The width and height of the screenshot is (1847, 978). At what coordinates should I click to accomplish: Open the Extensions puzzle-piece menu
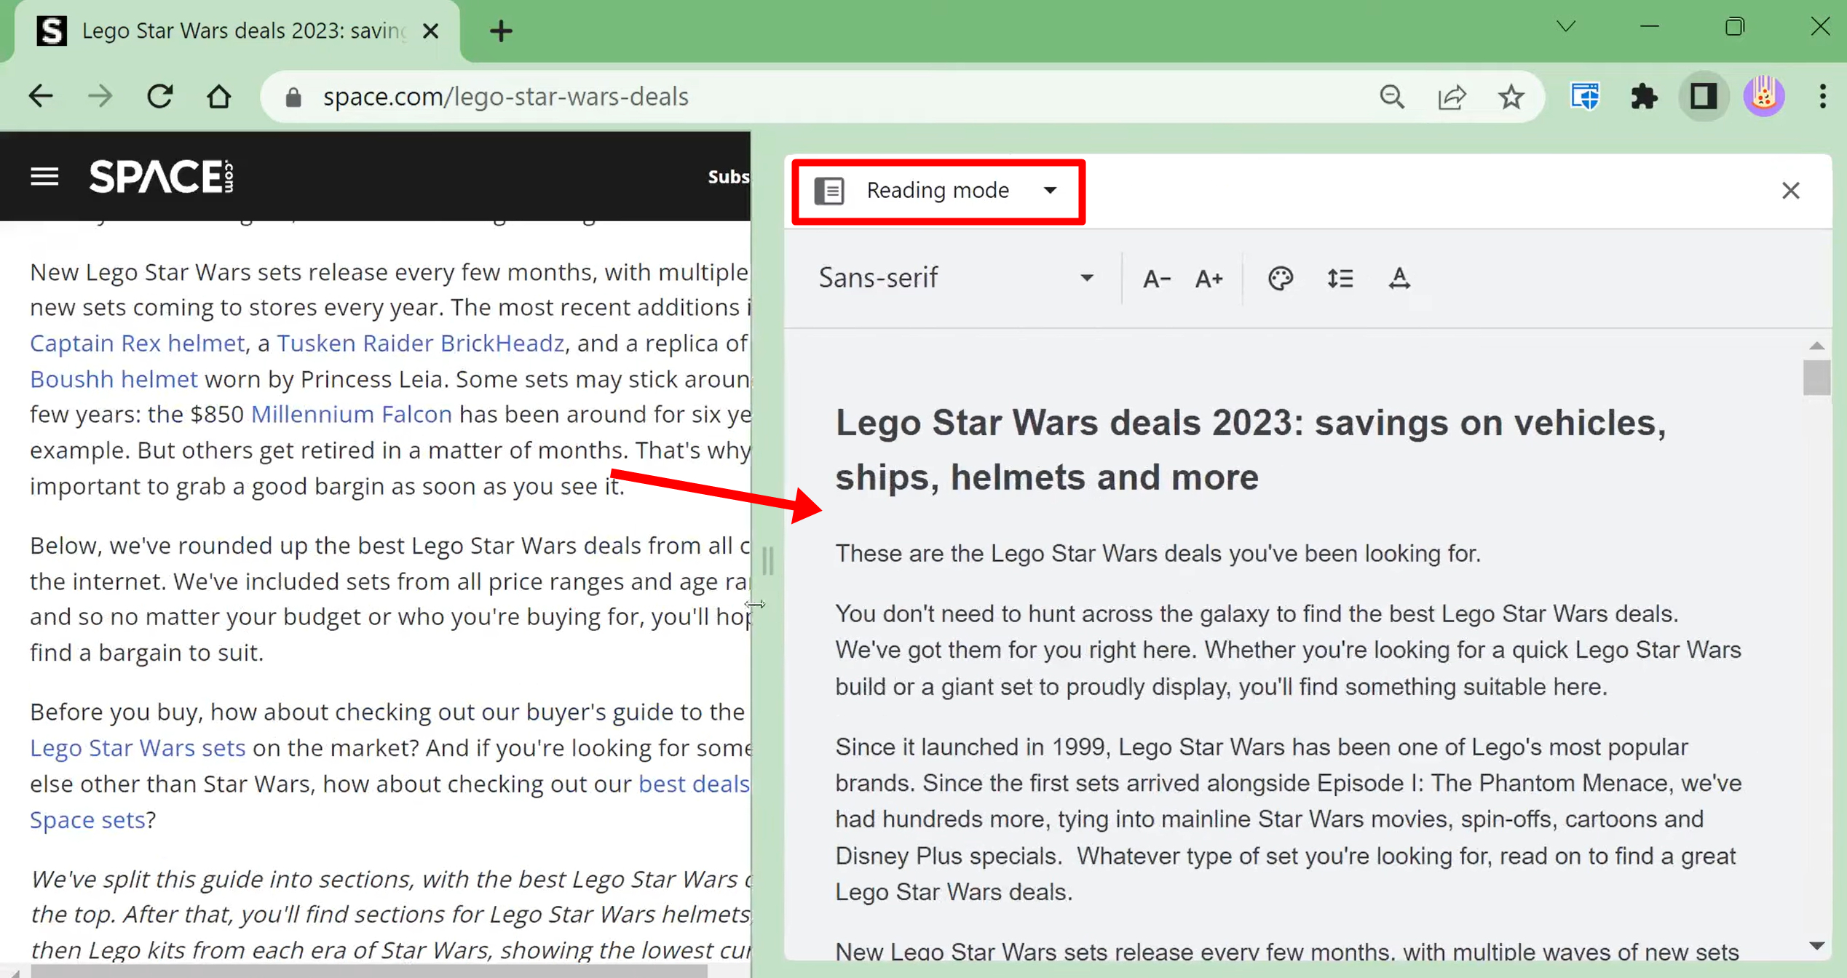pyautogui.click(x=1644, y=97)
